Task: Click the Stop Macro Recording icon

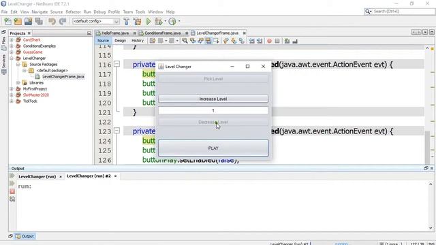Action: point(277,41)
